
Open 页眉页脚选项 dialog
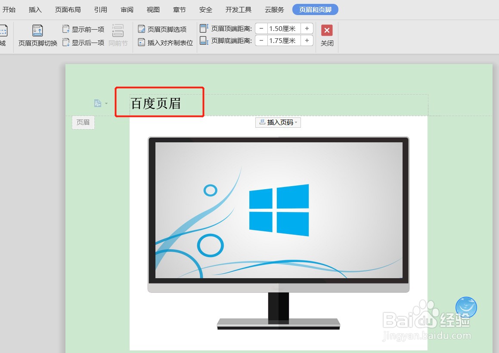[x=162, y=29]
